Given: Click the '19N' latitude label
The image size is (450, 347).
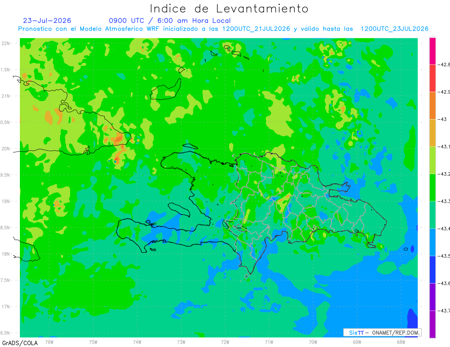Looking at the screenshot, I should point(6,201).
